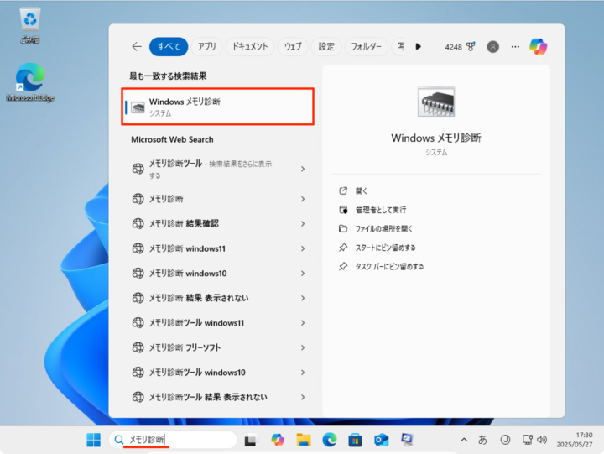604x454 pixels.
Task: Launch Microsoft Edge from the taskbar
Action: [x=330, y=440]
